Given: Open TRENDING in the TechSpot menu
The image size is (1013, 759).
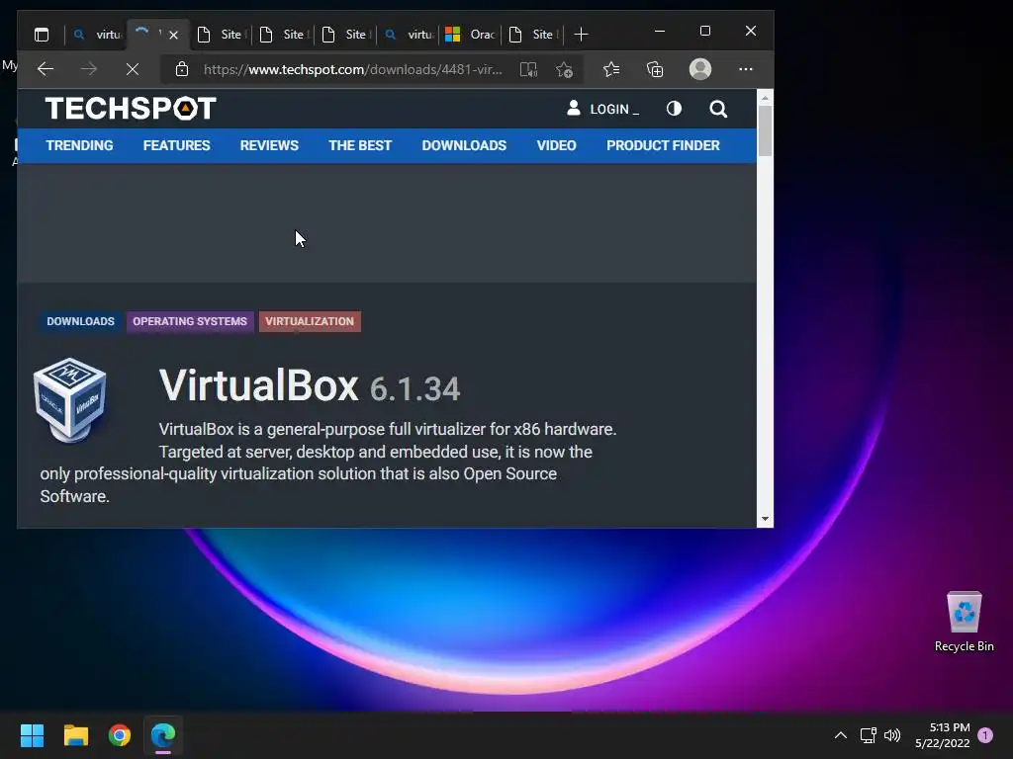Looking at the screenshot, I should [x=79, y=146].
